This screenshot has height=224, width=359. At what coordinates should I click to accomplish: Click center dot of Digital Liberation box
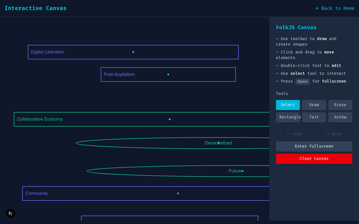pos(133,52)
